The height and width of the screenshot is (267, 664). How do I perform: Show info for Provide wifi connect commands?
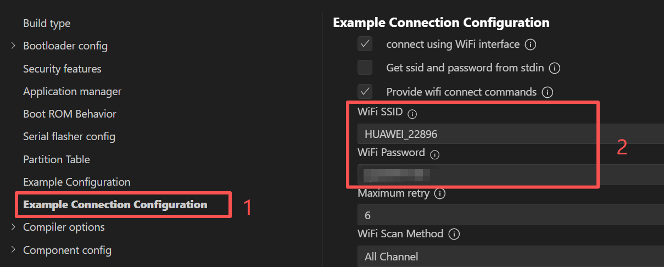coord(547,92)
